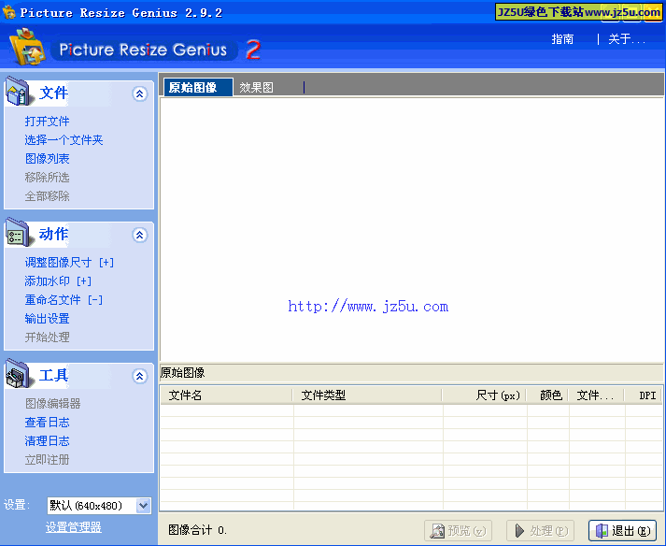Click 清理日志 link
The image size is (666, 546).
47,441
